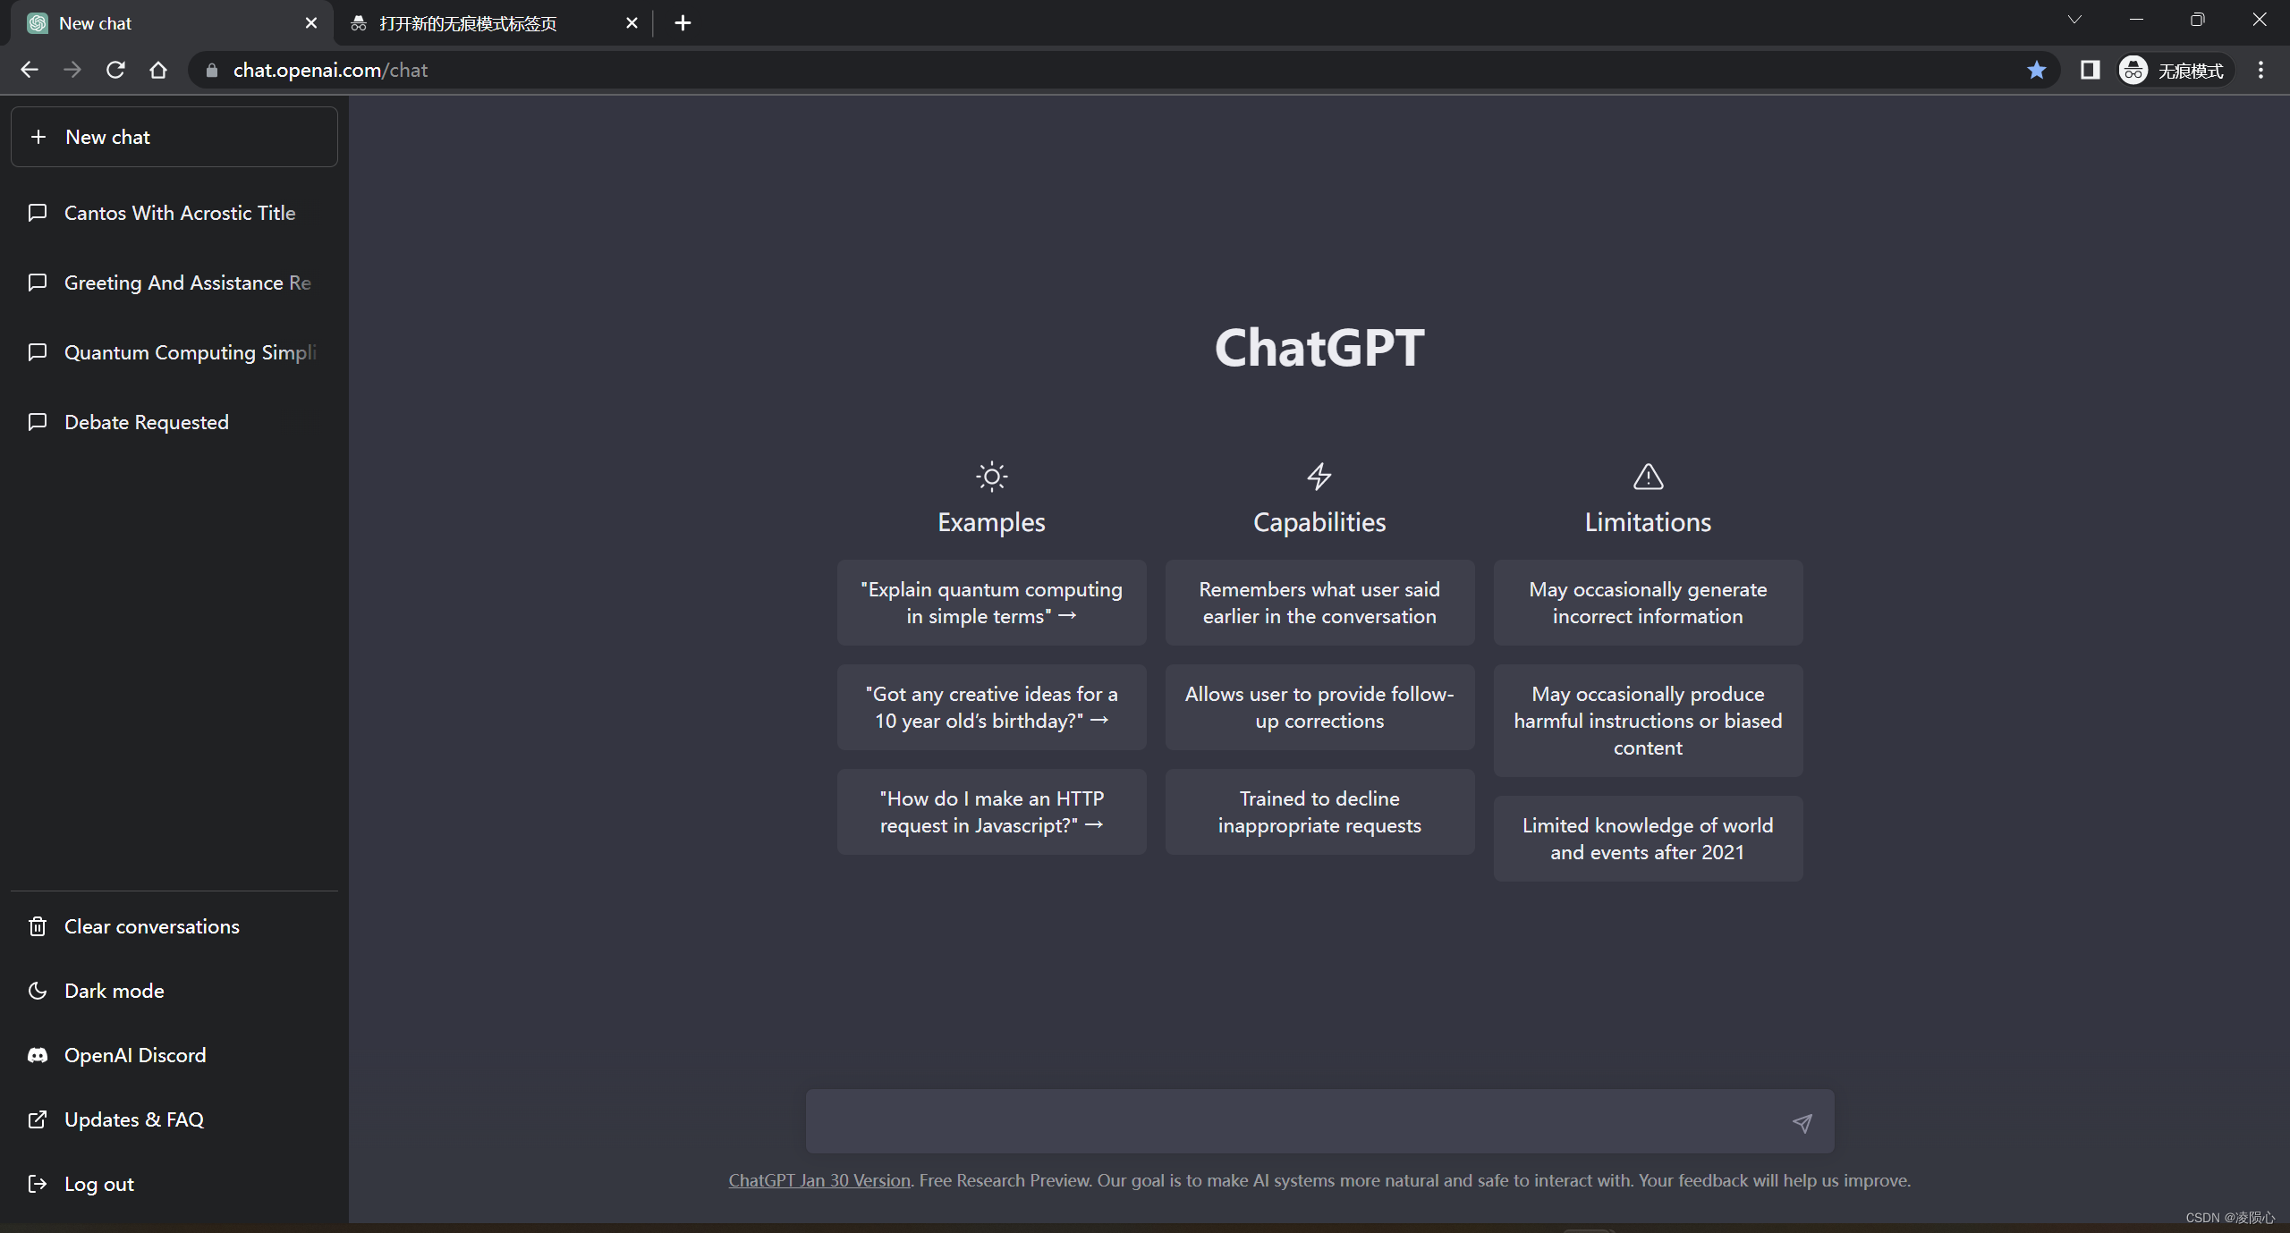The height and width of the screenshot is (1233, 2290).
Task: Select "How do I make an HTTP request" example
Action: coord(991,812)
